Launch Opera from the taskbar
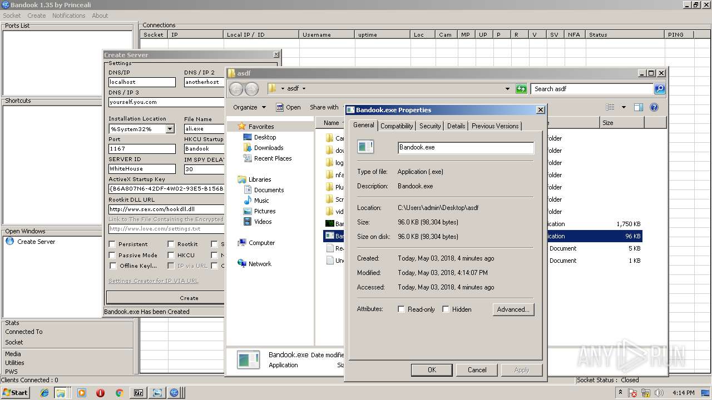Image resolution: width=712 pixels, height=400 pixels. pos(100,393)
